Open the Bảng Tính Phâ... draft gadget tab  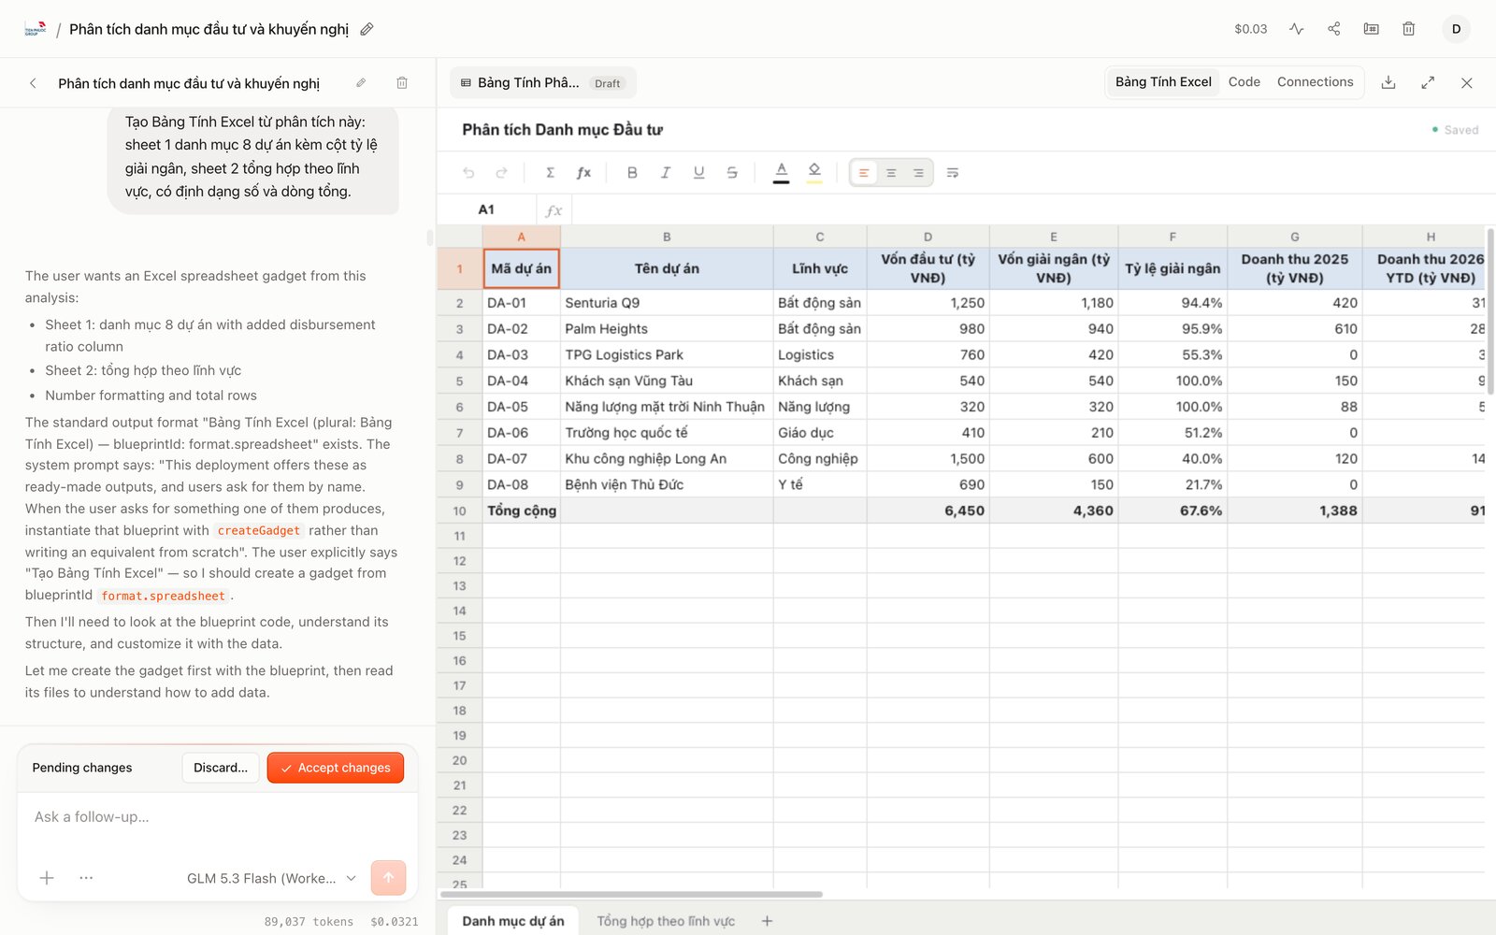(x=542, y=83)
